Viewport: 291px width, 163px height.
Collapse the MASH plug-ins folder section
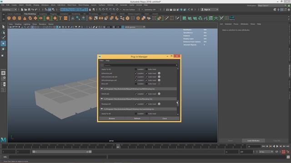(x=102, y=89)
